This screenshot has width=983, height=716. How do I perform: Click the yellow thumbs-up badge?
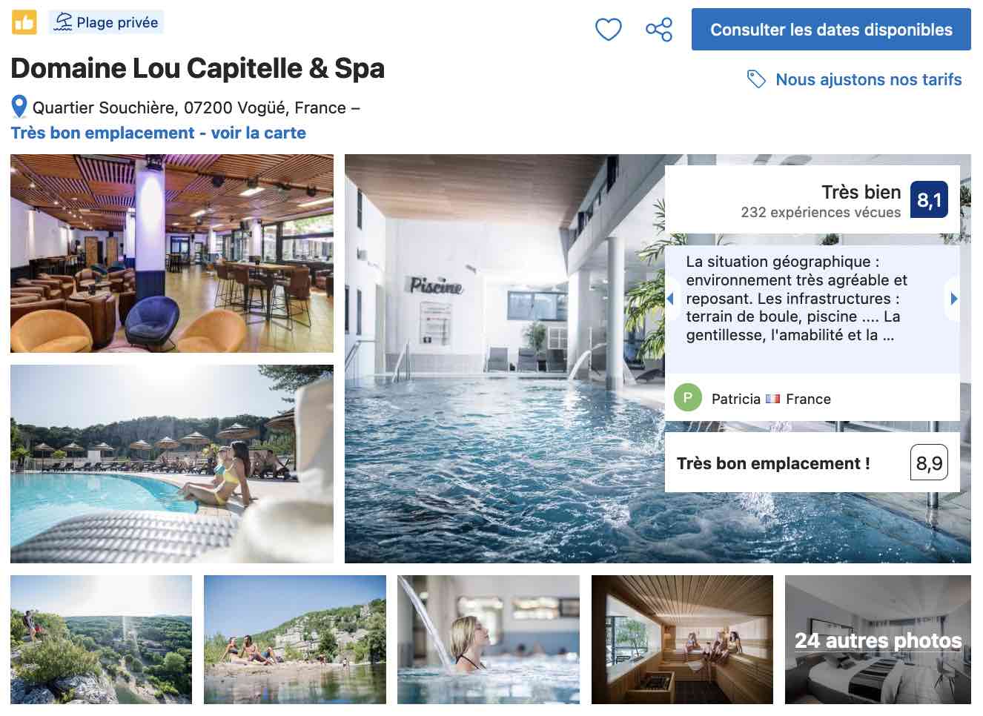coord(24,22)
